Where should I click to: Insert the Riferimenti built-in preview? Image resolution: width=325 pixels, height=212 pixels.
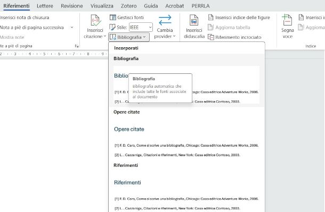pyautogui.click(x=186, y=193)
